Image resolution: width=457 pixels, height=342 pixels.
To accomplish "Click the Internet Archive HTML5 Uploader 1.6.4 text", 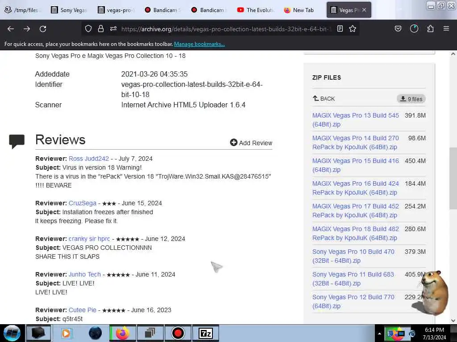I will [x=183, y=105].
